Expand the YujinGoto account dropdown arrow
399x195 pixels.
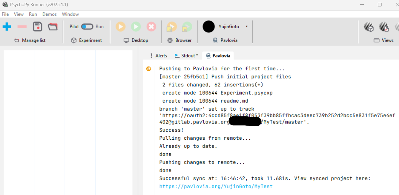247,27
